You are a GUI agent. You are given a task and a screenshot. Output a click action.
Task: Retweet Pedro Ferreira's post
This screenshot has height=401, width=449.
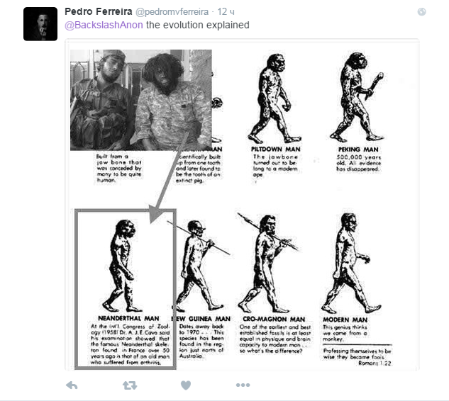[x=130, y=385]
